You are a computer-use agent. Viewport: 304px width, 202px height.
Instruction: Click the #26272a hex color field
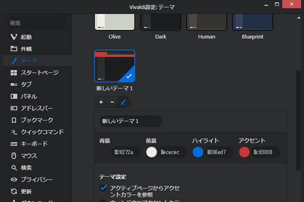pyautogui.click(x=126, y=152)
